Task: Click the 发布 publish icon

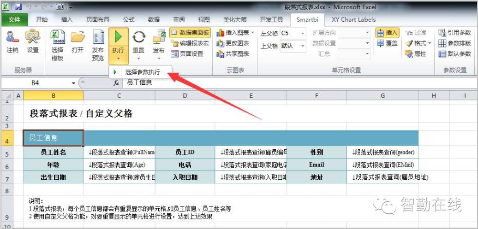Action: (159, 37)
